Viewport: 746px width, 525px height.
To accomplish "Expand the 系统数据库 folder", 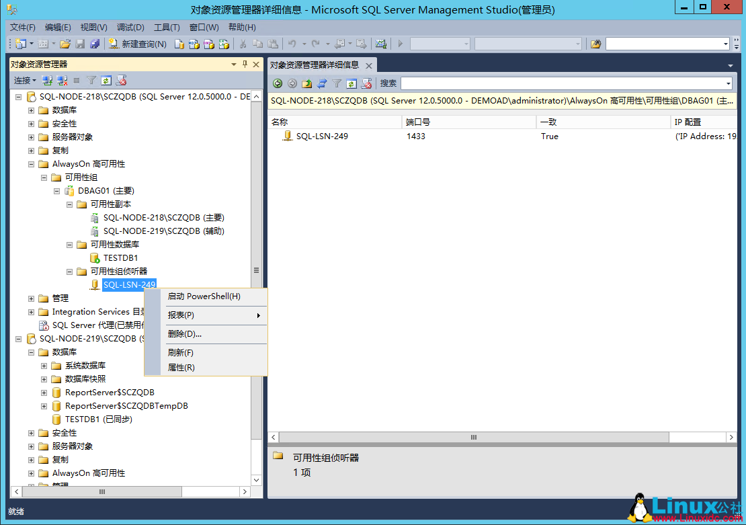I will [43, 365].
